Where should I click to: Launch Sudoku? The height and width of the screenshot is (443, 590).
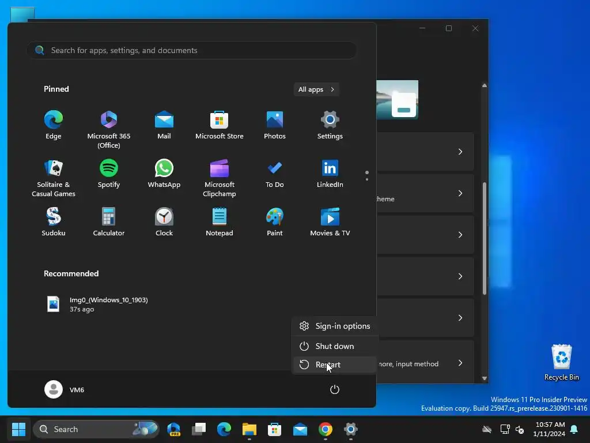pos(54,222)
